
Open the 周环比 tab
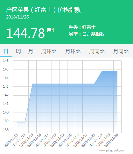(x=49, y=51)
